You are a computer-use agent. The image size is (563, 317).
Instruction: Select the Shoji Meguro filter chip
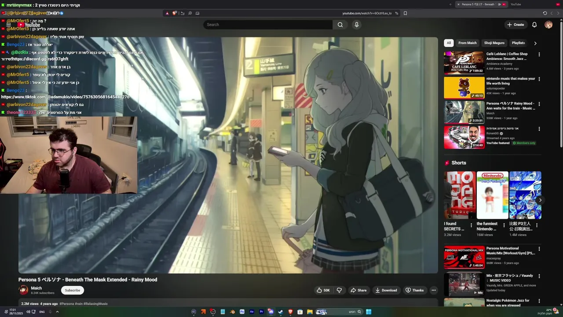point(494,43)
